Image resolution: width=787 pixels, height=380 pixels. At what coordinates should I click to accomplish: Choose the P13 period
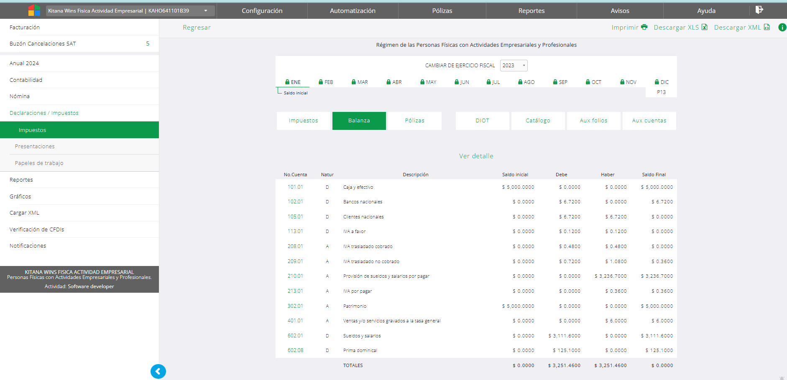[x=661, y=92]
